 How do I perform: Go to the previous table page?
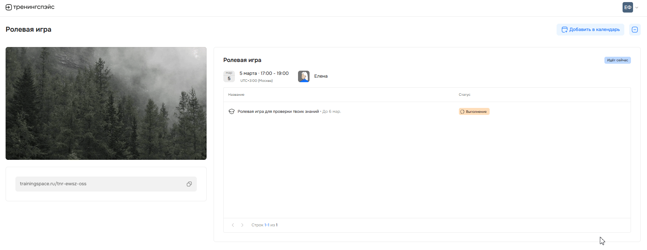(x=233, y=225)
